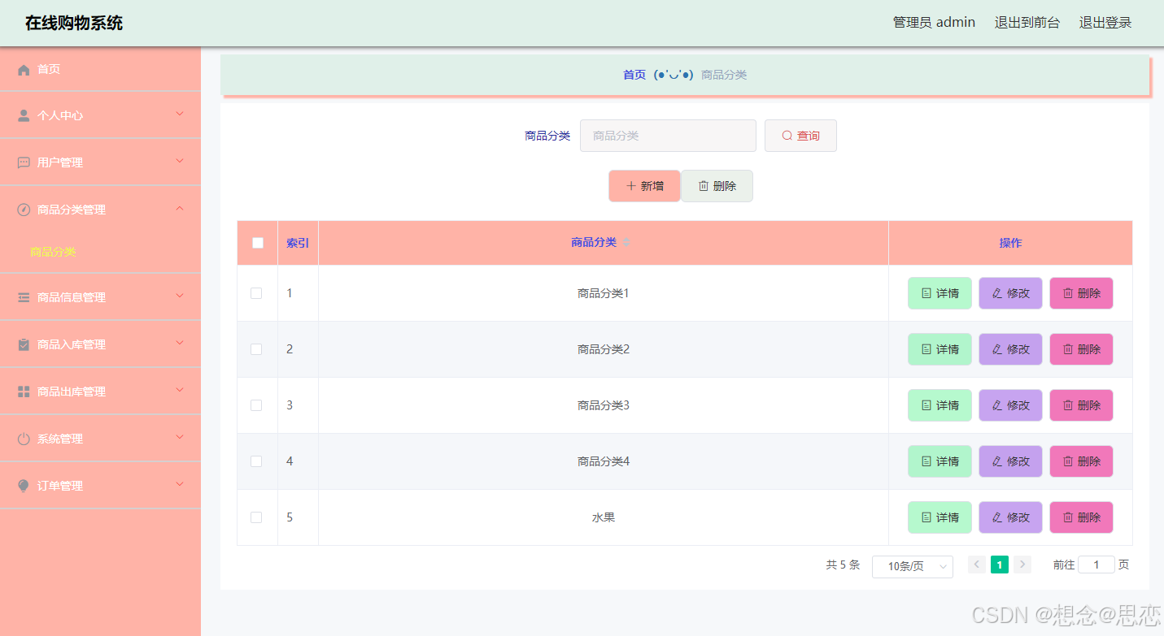Open the 订单管理 menu label

[x=60, y=487]
